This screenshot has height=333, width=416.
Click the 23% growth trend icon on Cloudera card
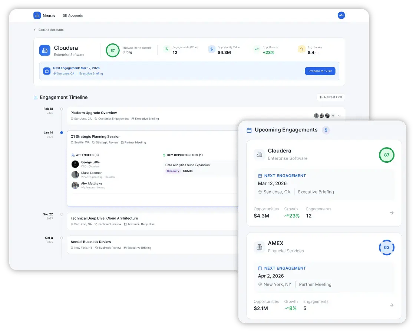[x=286, y=216]
